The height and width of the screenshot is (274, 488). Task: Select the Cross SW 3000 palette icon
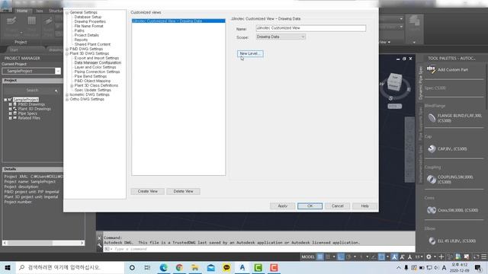pyautogui.click(x=432, y=210)
